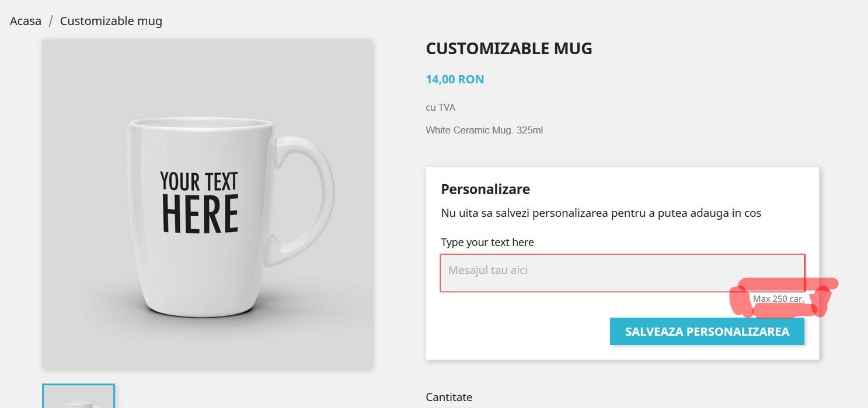The width and height of the screenshot is (868, 408).
Task: Click the slash separator in breadcrumb
Action: click(x=51, y=22)
